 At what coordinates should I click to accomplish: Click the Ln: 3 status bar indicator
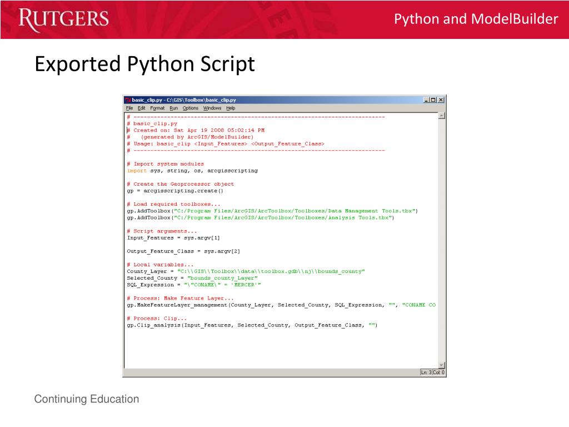[426, 373]
